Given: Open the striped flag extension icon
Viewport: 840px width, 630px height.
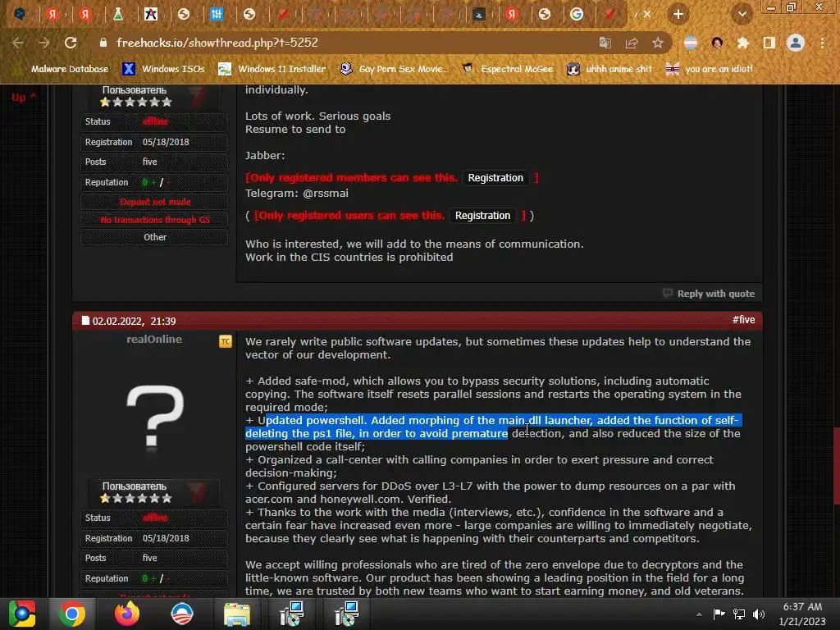Looking at the screenshot, I should coord(691,43).
